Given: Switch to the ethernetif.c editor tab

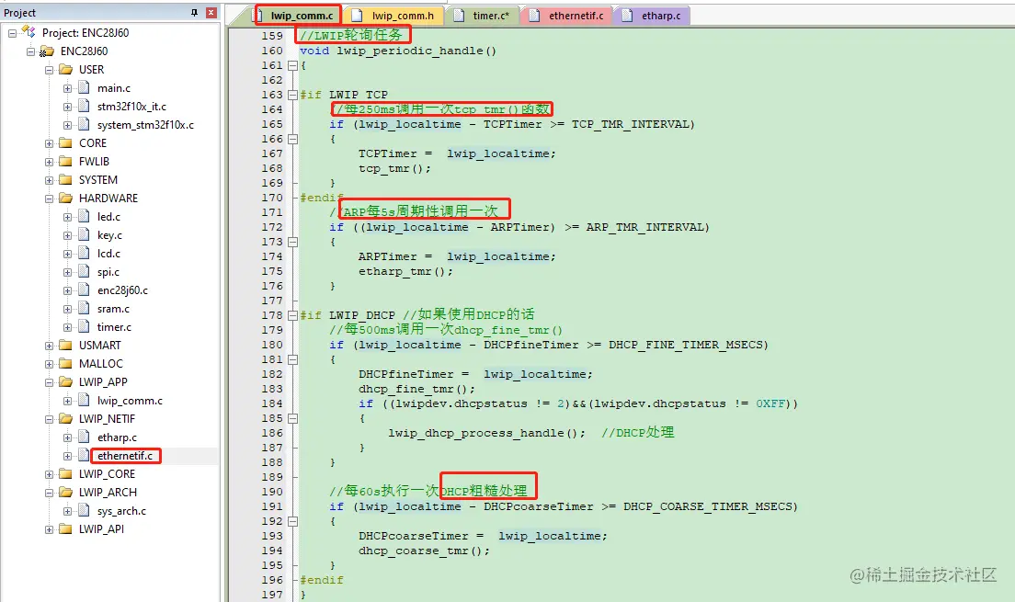Looking at the screenshot, I should coord(567,16).
